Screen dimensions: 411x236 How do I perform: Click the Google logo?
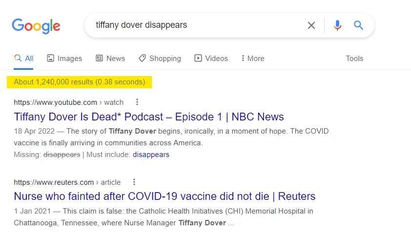[x=36, y=26]
